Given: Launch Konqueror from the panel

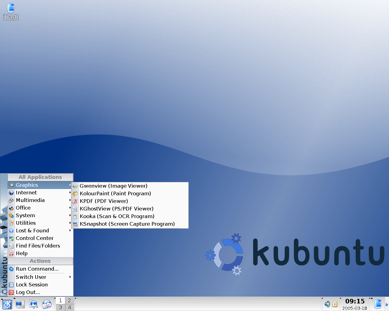Looking at the screenshot, I should pos(33,304).
